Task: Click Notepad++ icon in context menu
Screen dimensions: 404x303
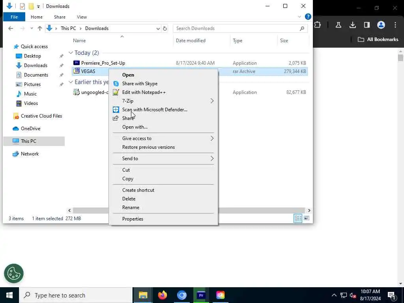Action: [116, 92]
